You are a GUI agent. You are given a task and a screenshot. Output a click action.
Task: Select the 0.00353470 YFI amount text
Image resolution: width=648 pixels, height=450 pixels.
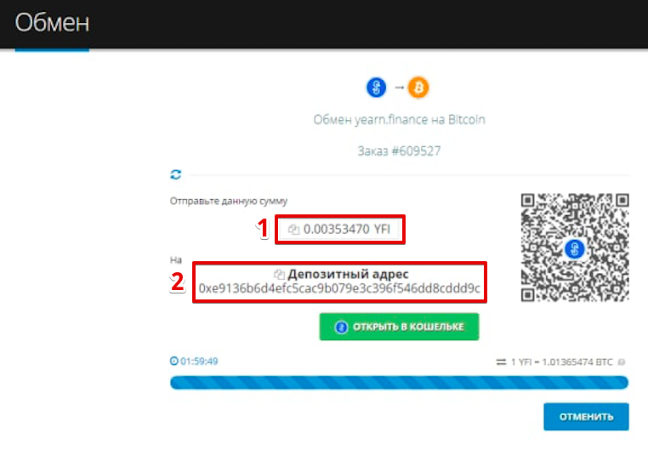(346, 230)
